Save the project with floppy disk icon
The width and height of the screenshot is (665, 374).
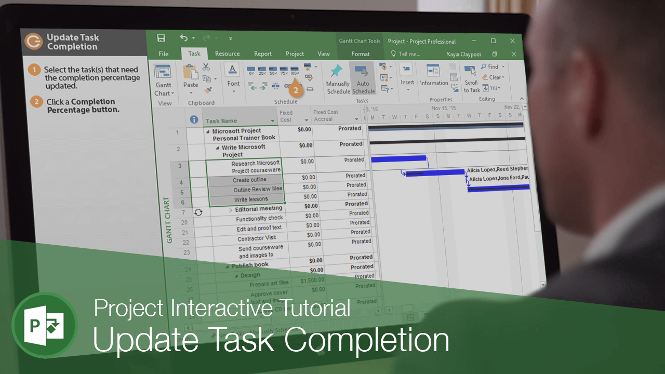tap(161, 38)
